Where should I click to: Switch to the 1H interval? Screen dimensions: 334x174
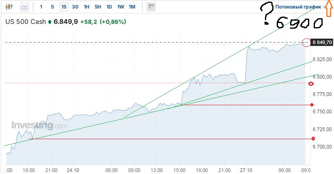pos(87,7)
